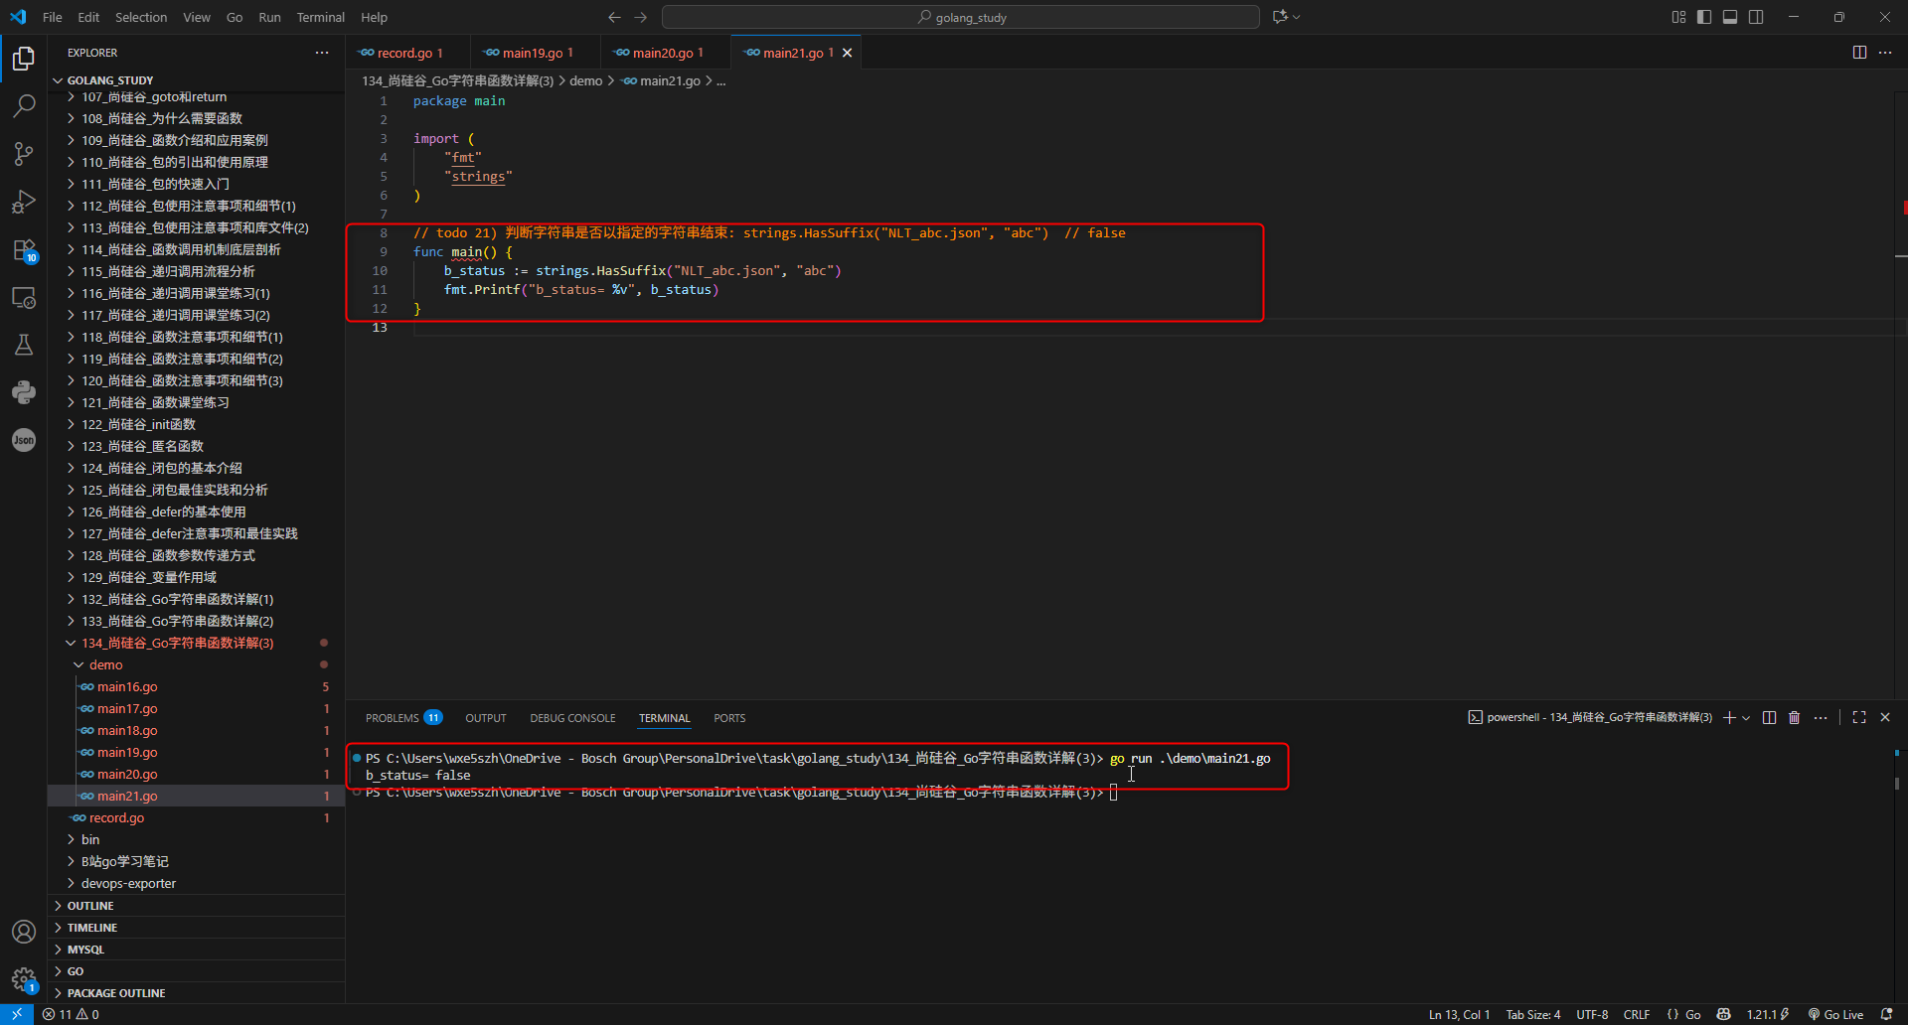Open the Copilot chat icon in title bar

click(x=1280, y=17)
